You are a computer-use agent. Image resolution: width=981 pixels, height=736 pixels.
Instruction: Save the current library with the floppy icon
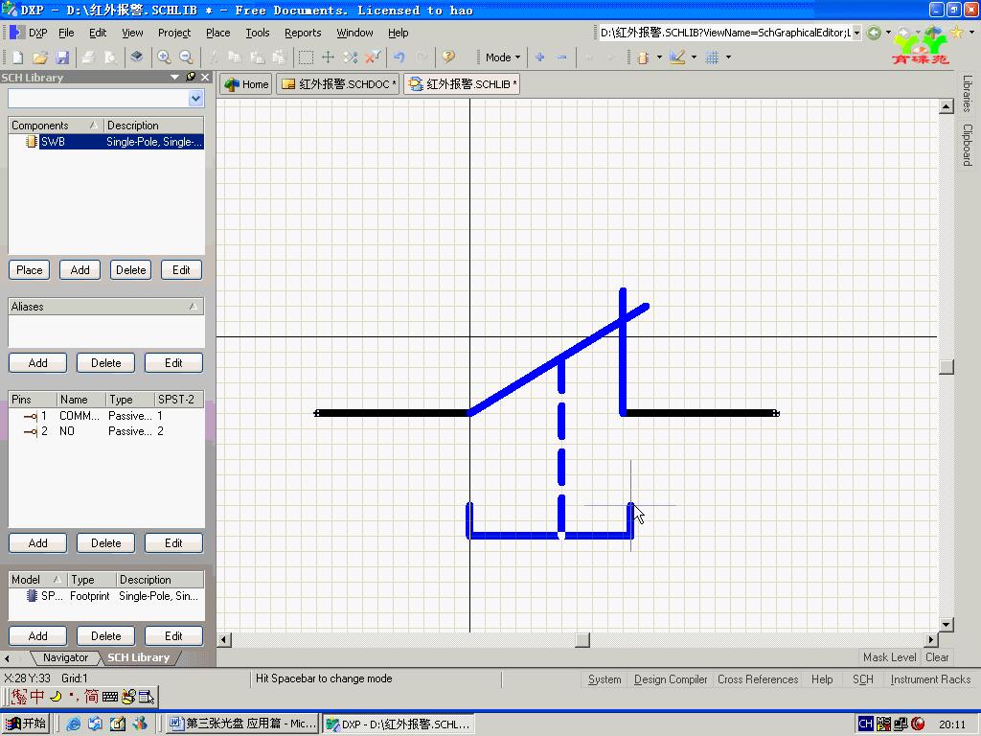pyautogui.click(x=62, y=57)
